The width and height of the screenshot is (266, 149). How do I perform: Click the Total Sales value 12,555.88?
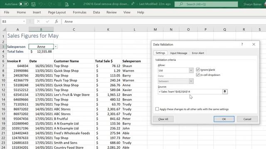pos(41,51)
